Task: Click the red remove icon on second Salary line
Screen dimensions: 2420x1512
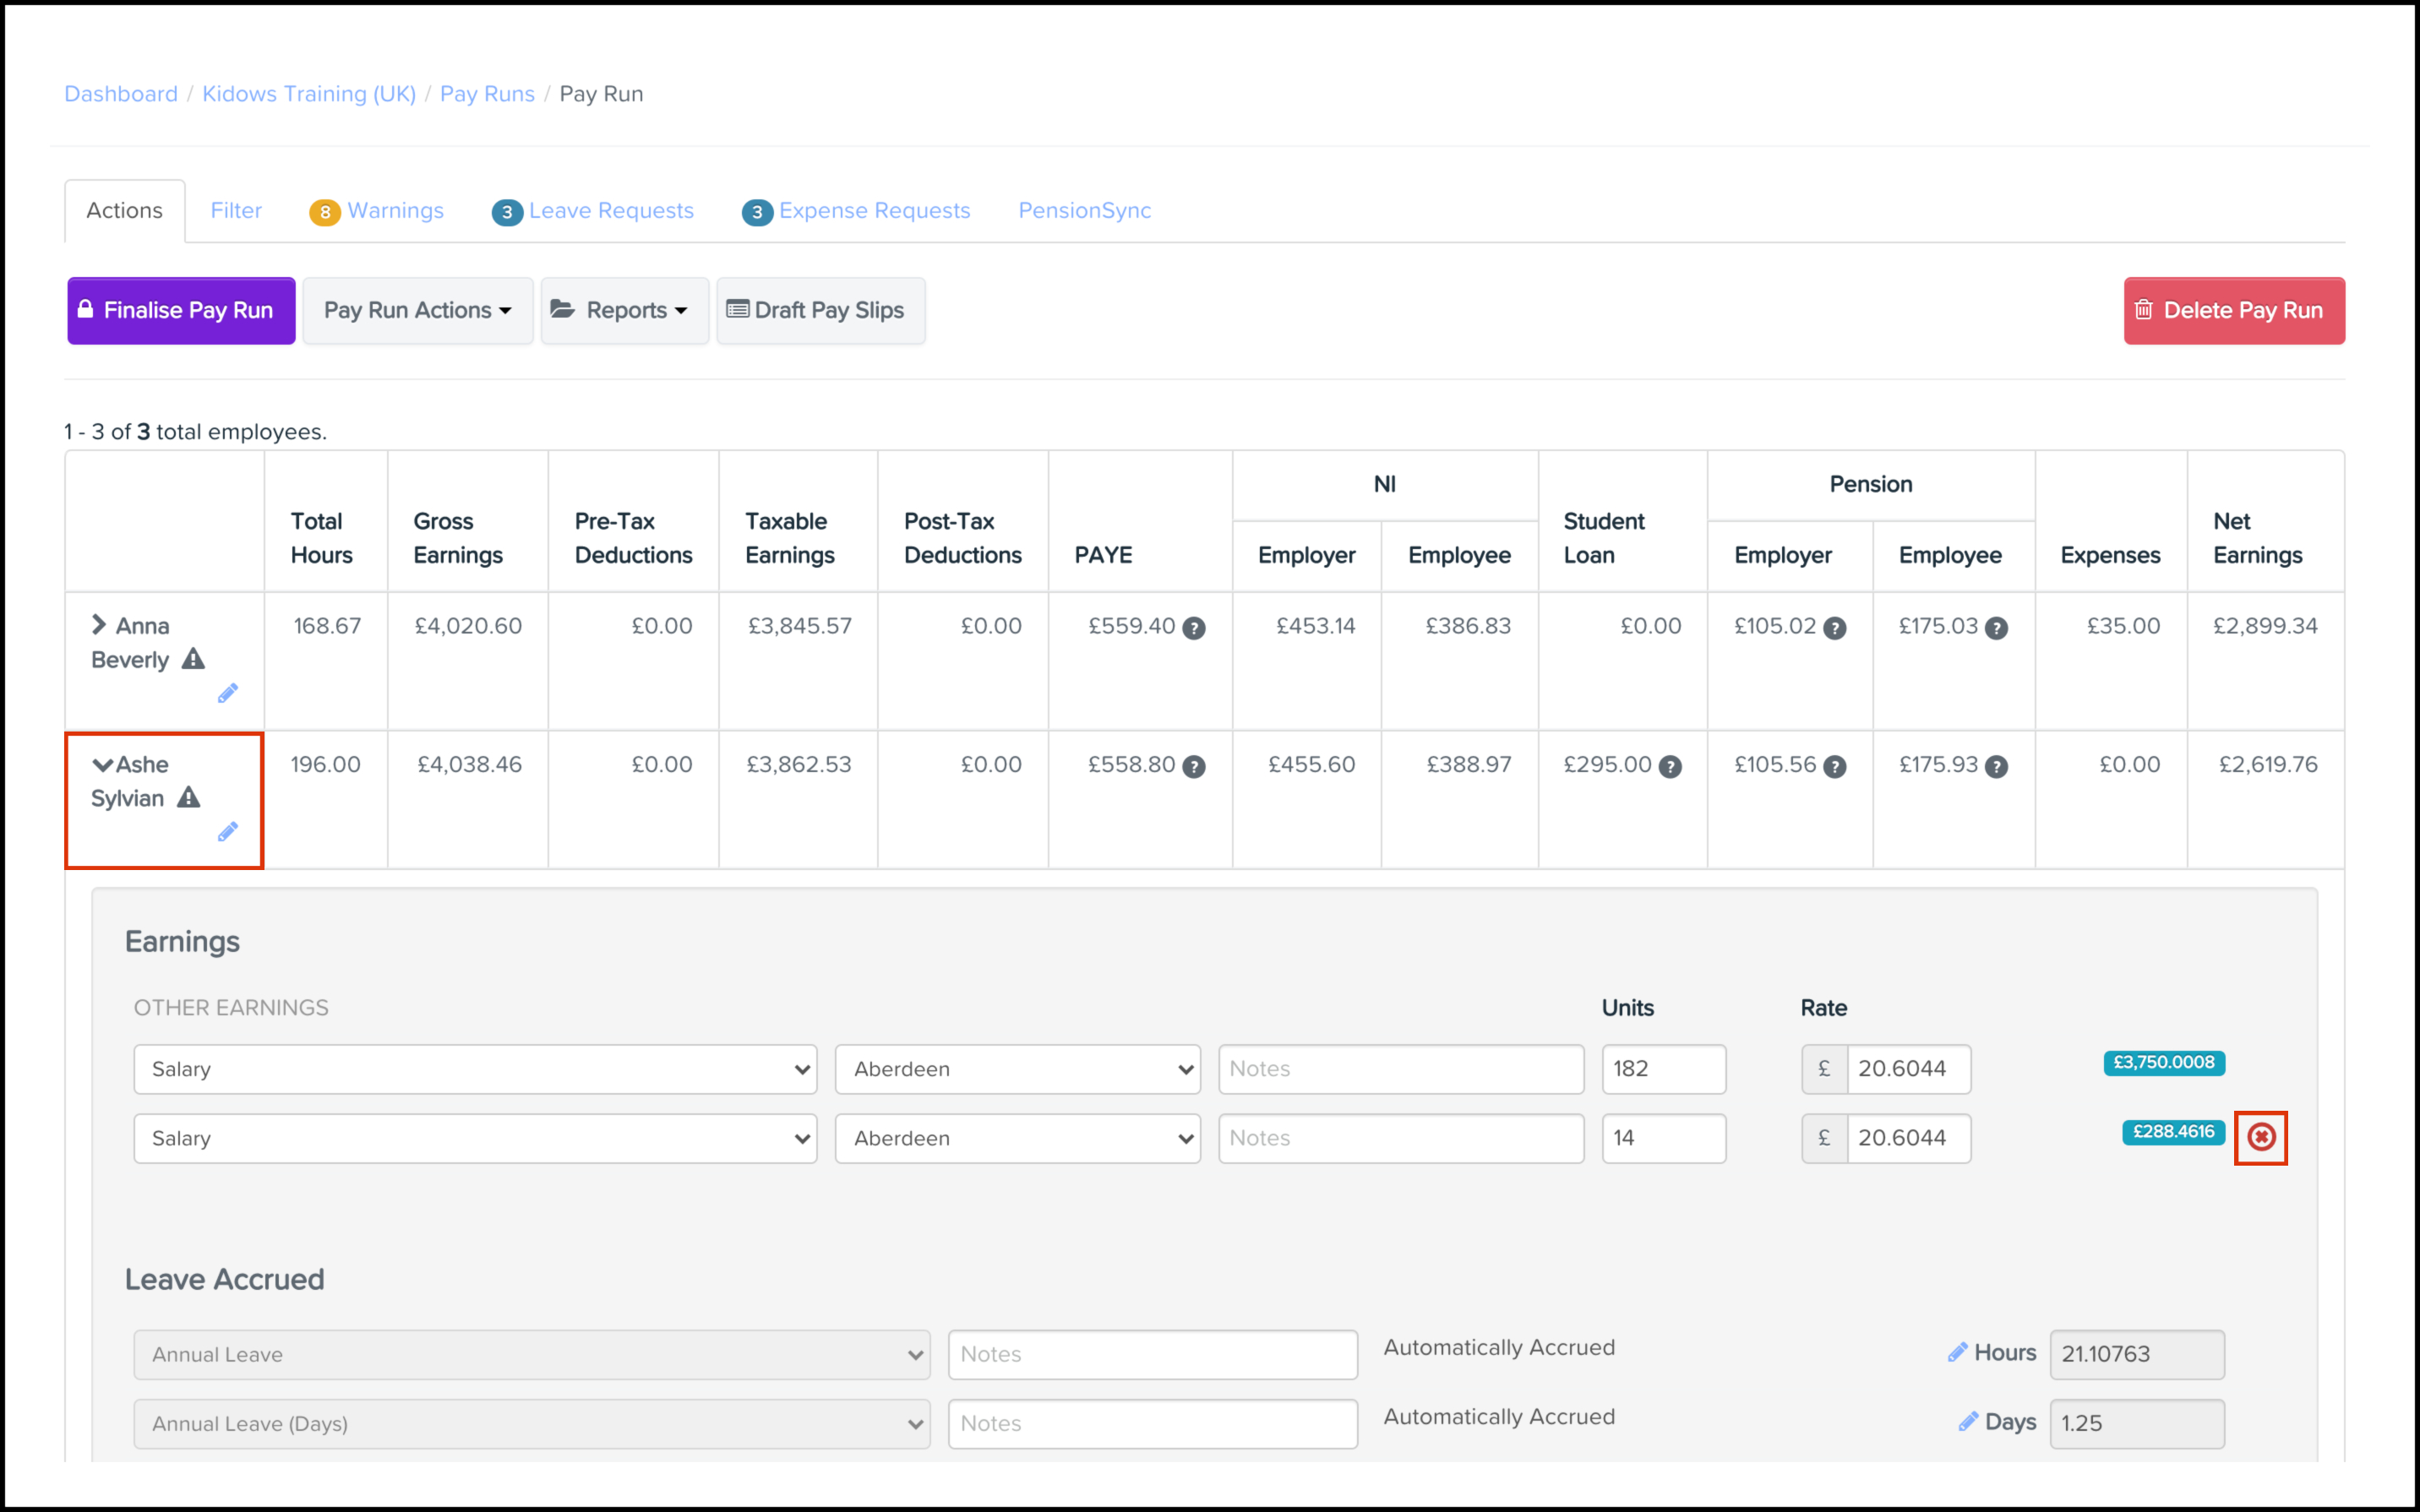Action: tap(2261, 1137)
